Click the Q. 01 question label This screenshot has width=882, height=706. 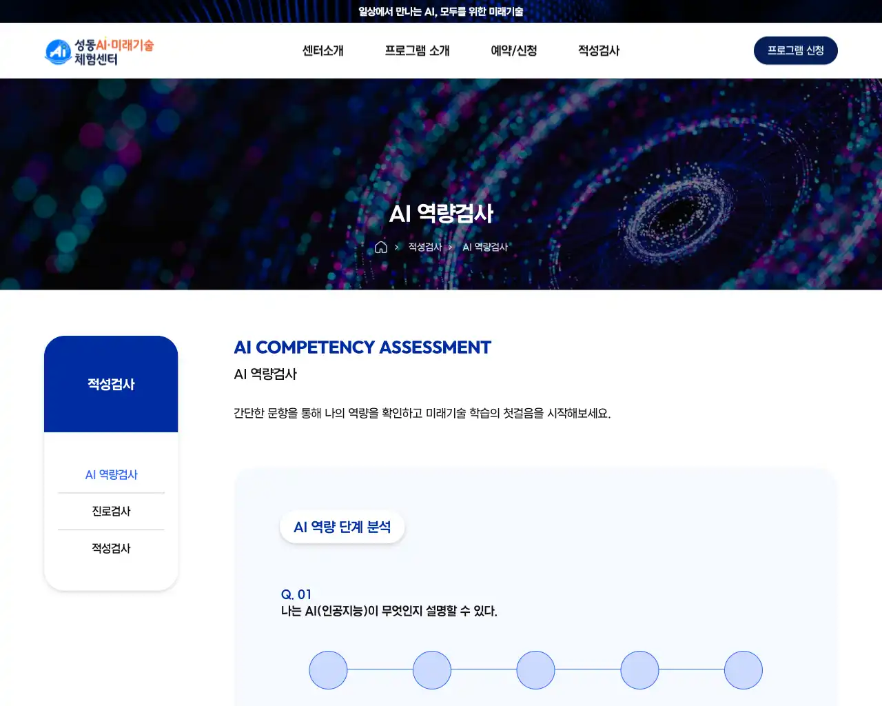point(296,594)
